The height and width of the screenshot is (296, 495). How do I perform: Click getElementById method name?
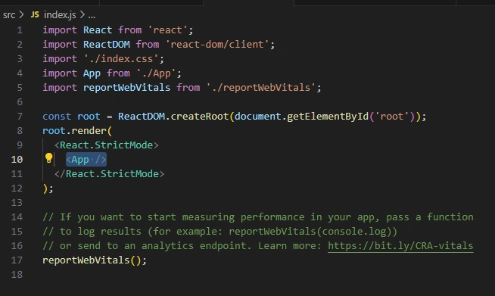click(328, 117)
